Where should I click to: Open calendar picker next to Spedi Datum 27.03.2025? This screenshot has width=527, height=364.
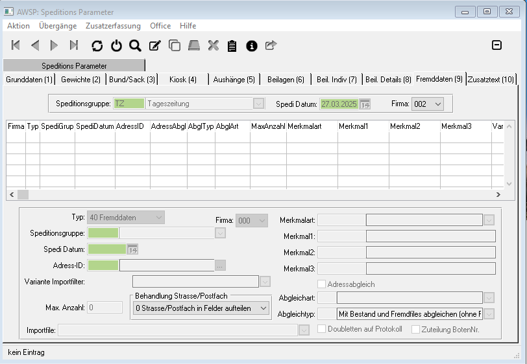[365, 104]
